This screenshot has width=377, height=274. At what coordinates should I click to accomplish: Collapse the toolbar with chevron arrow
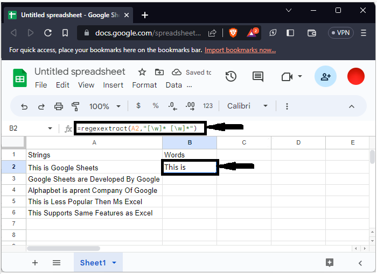tap(352, 106)
